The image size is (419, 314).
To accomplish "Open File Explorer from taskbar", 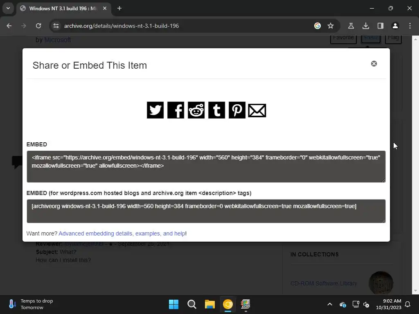I will pyautogui.click(x=210, y=304).
